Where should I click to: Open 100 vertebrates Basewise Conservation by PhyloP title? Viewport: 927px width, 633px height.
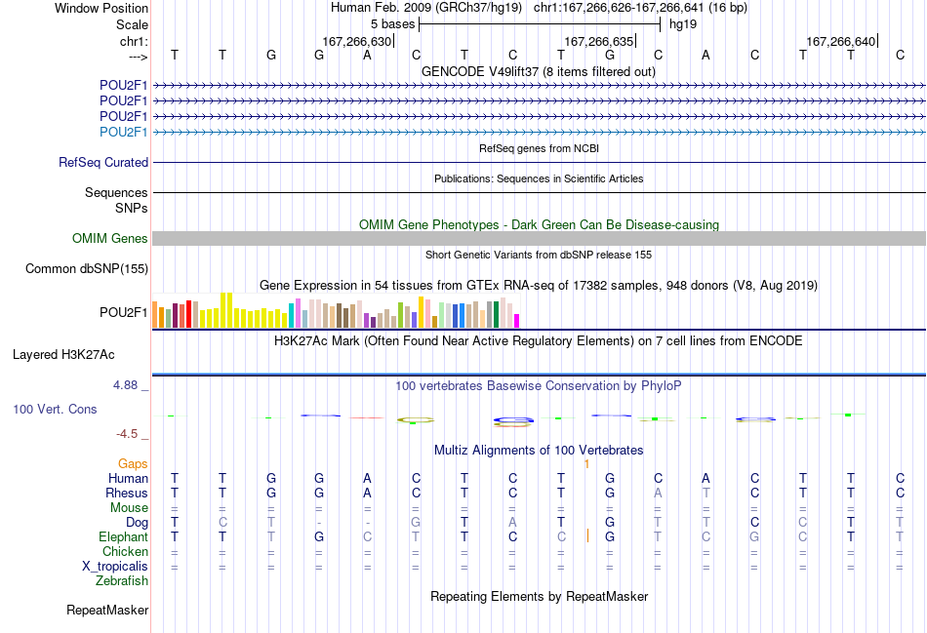[x=538, y=386]
